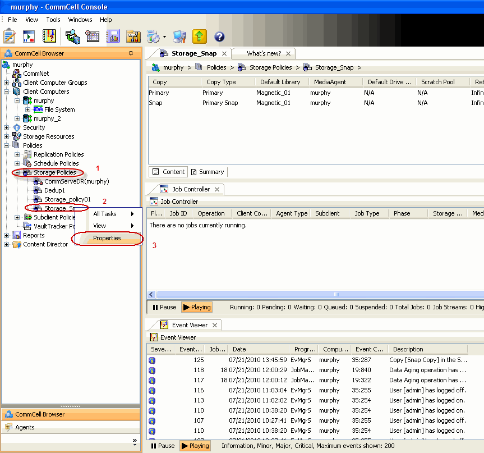Choose Properties from the context menu

[107, 238]
